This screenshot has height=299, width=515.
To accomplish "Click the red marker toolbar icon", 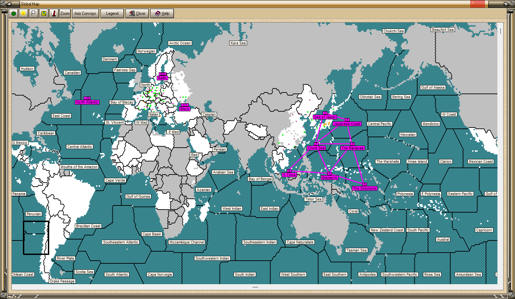I will pyautogui.click(x=54, y=13).
